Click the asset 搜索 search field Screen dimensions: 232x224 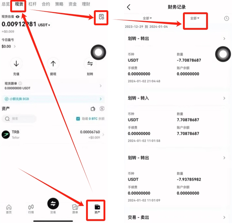pos(19,118)
